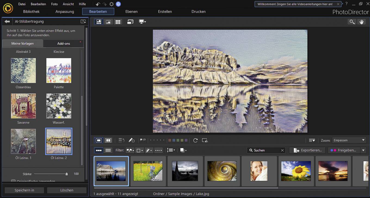Activate the Zoom magnifier tool
This screenshot has height=198, width=370.
[352, 22]
